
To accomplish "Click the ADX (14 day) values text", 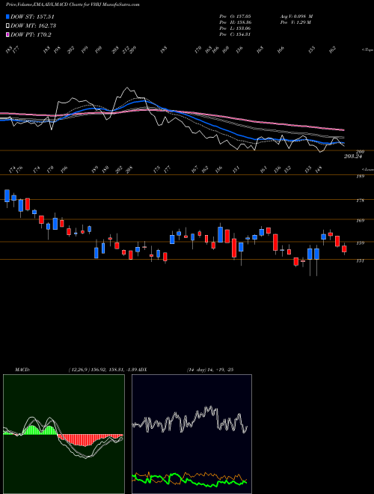I will [x=209, y=370].
